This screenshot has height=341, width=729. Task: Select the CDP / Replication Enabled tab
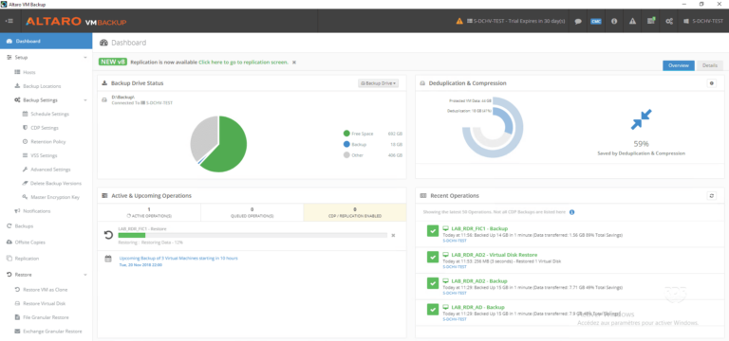355,212
